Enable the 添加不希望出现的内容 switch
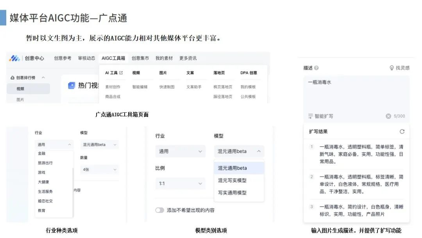Viewport: 422px width, 238px height. pos(160,210)
